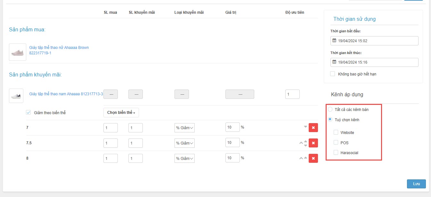Expand '% Giảm' dropdown for variant 8

point(184,158)
